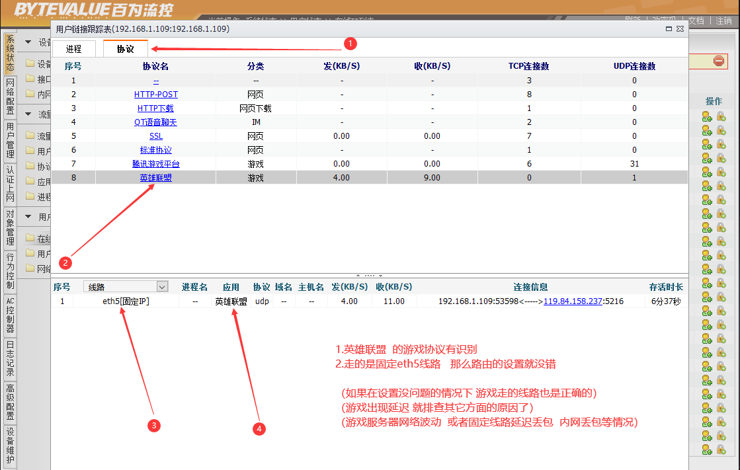
Task: Open the 进程 folder in the sidebar tree
Action: click(x=38, y=197)
